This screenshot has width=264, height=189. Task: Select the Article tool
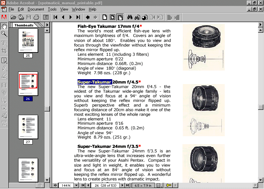tap(4, 101)
